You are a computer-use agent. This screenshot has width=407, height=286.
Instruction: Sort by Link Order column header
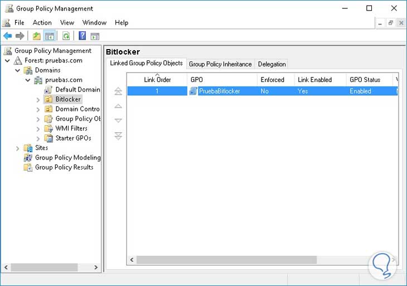tap(157, 80)
